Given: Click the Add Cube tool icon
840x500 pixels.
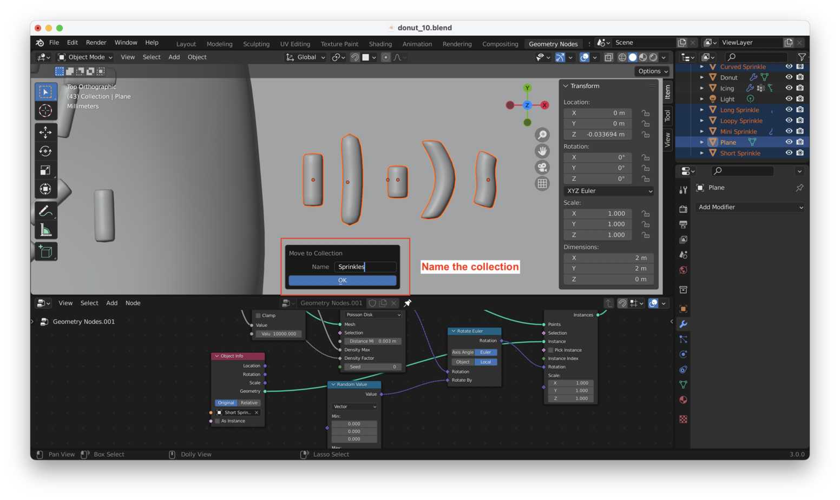Looking at the screenshot, I should coord(45,252).
